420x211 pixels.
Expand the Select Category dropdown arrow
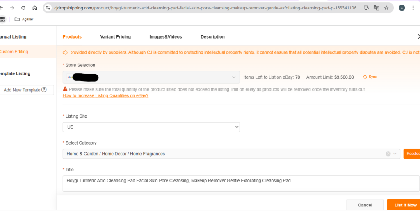[x=395, y=154]
